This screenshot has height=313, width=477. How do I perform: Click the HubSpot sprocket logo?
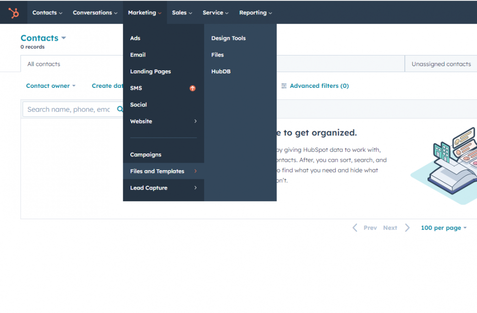tap(14, 12)
